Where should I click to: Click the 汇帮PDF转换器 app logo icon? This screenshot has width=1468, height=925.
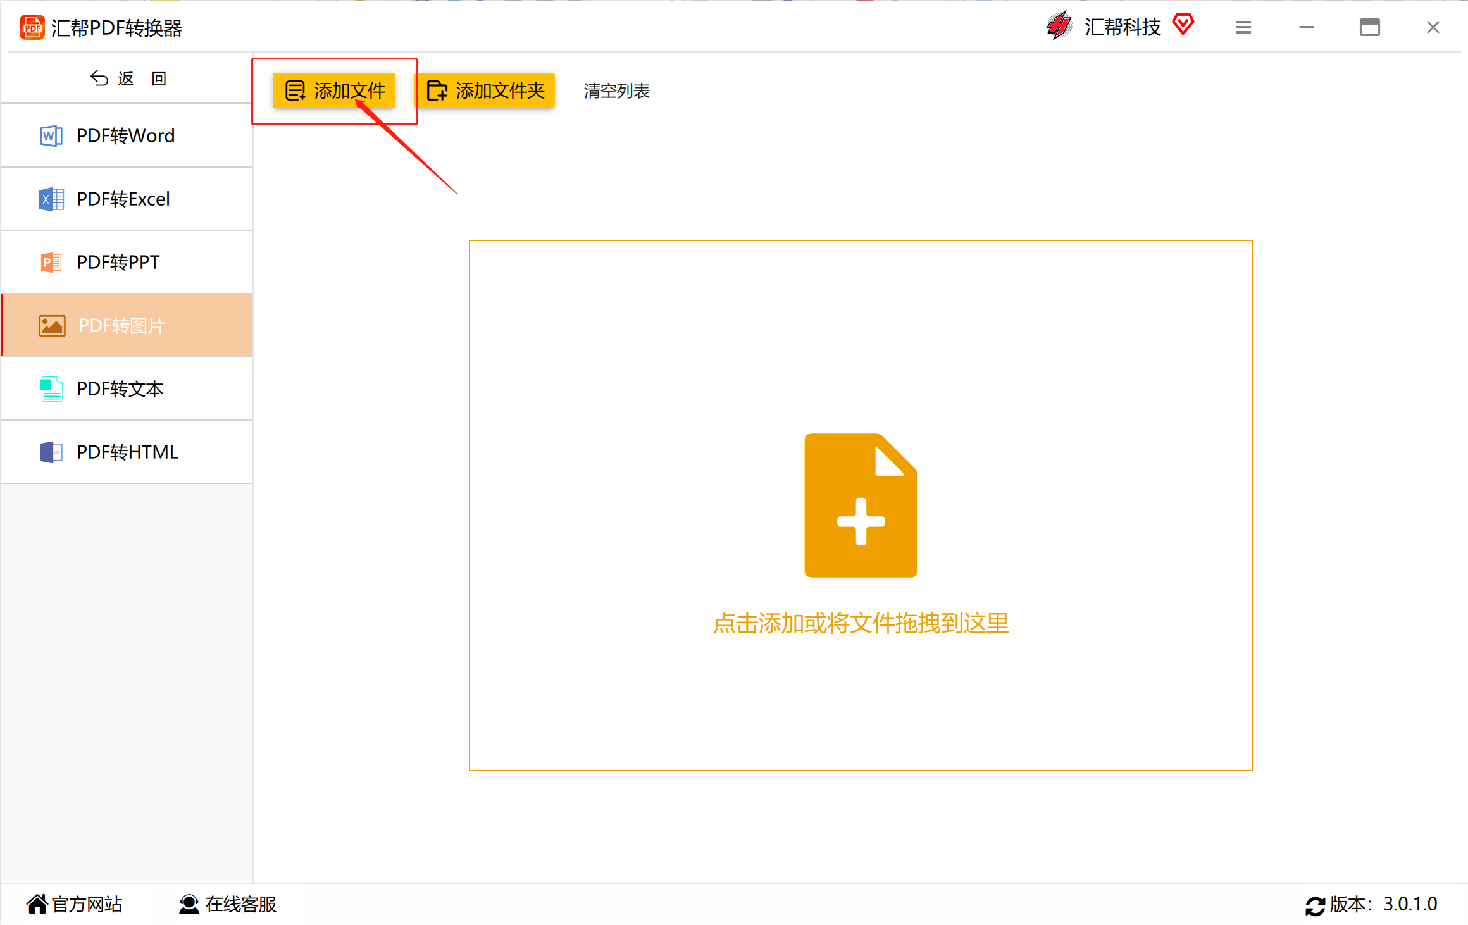(x=32, y=28)
